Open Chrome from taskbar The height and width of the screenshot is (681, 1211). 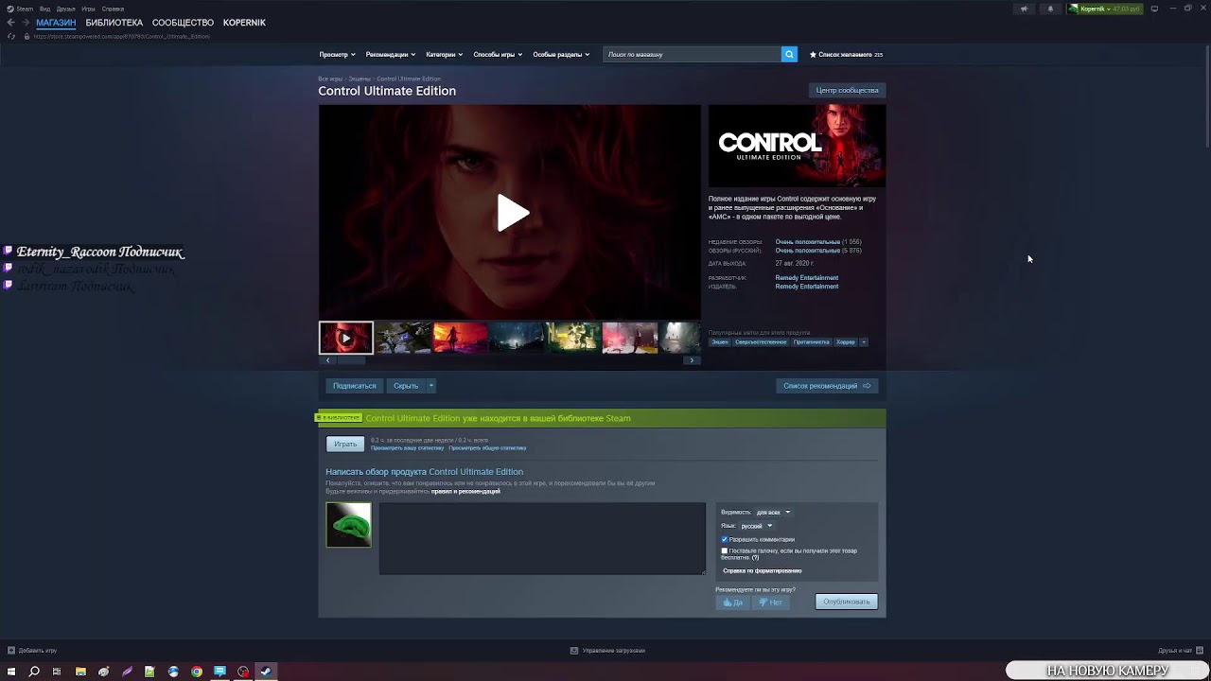(197, 672)
